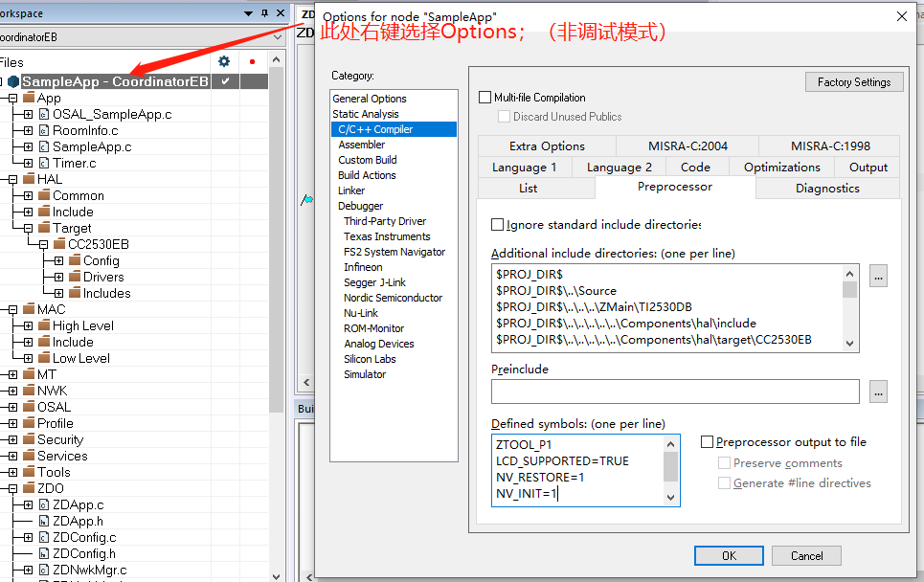The image size is (924, 582).
Task: Enable Preprocessor output to file
Action: (708, 442)
